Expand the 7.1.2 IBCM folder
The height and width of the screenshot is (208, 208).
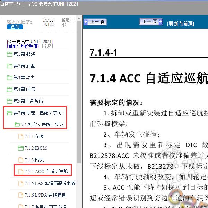[x=36, y=148]
